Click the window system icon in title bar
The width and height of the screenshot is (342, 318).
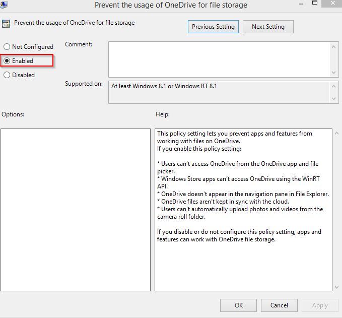[x=4, y=5]
